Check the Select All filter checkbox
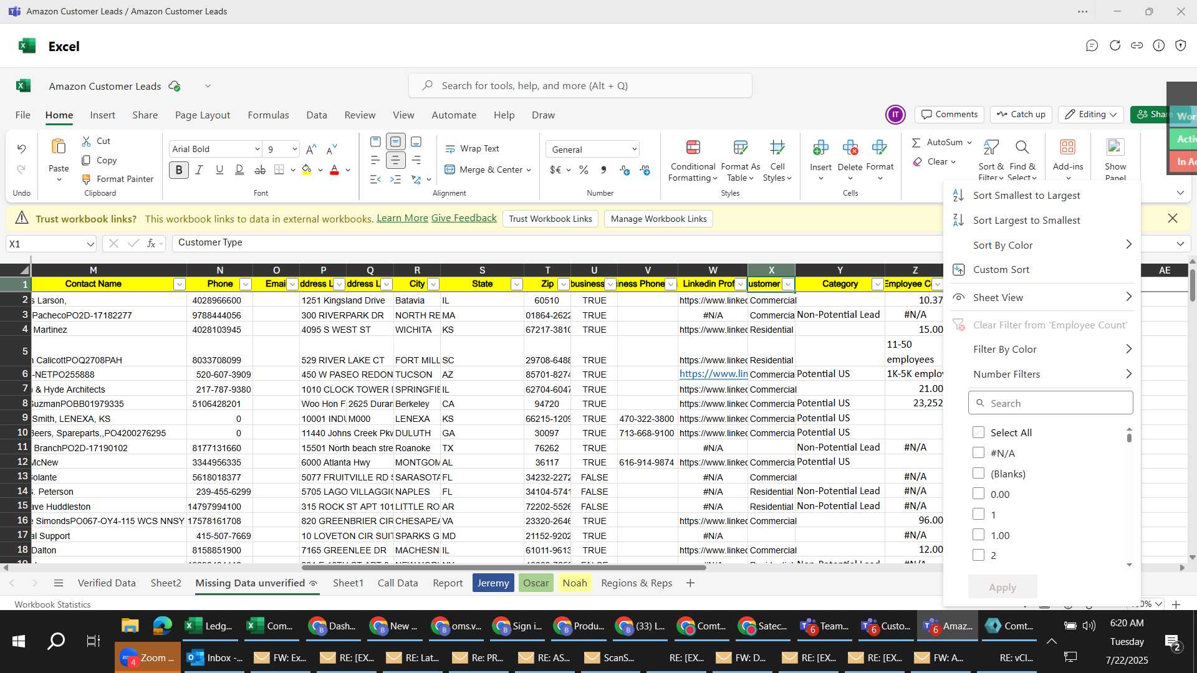 click(x=978, y=432)
